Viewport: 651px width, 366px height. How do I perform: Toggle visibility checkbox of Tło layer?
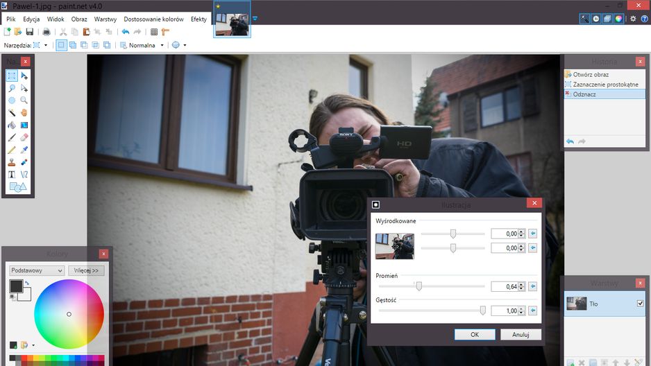640,304
